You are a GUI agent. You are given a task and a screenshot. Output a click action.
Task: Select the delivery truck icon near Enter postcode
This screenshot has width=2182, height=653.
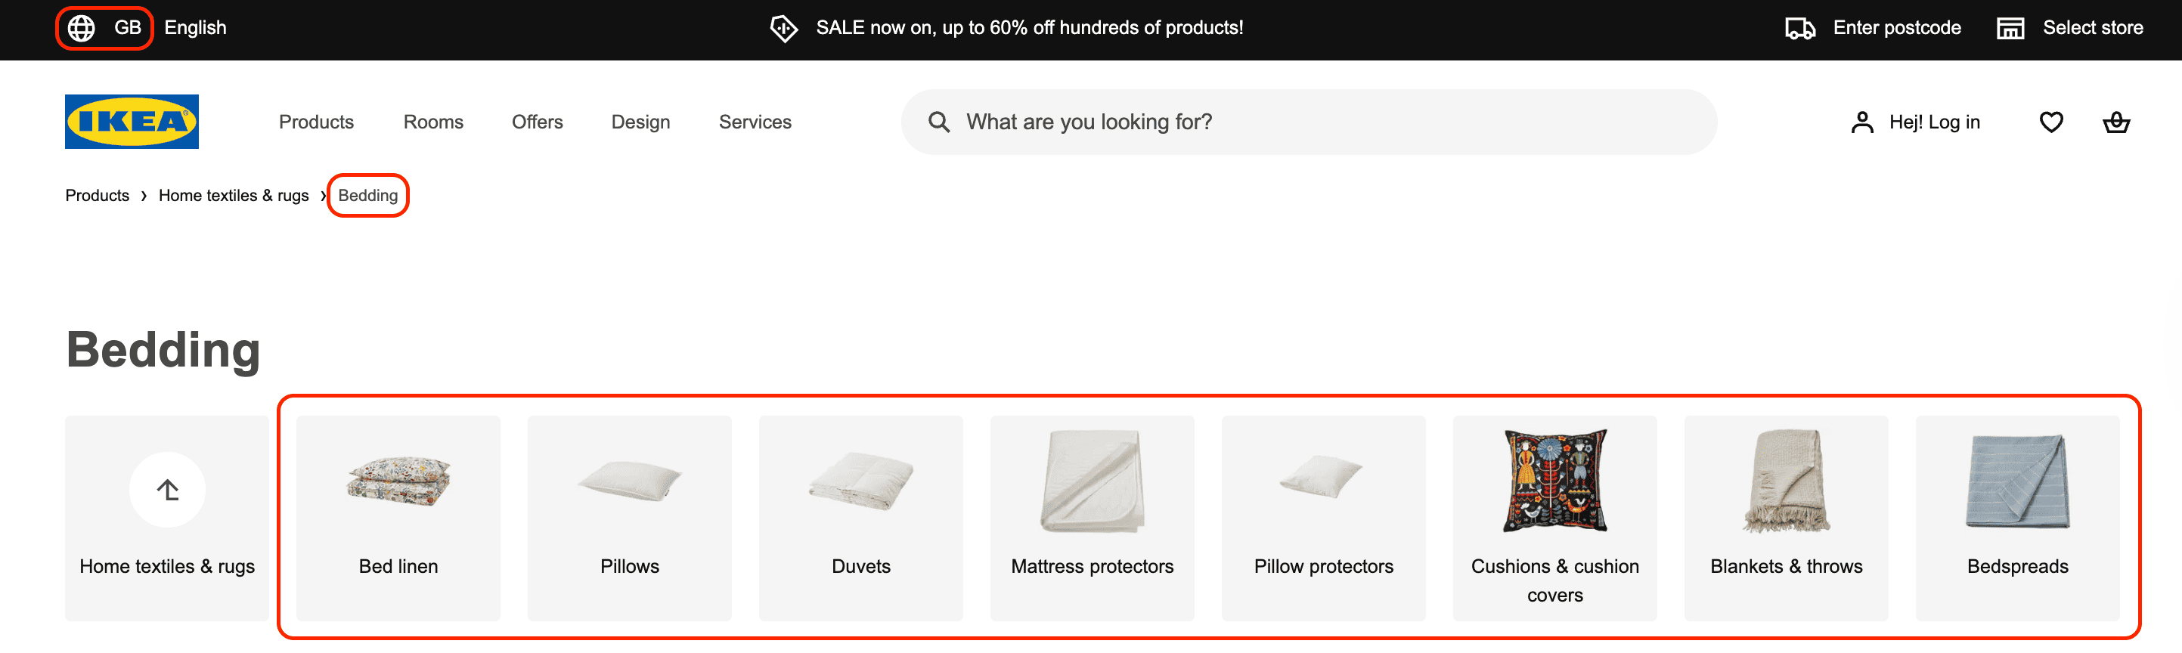[x=1801, y=28]
